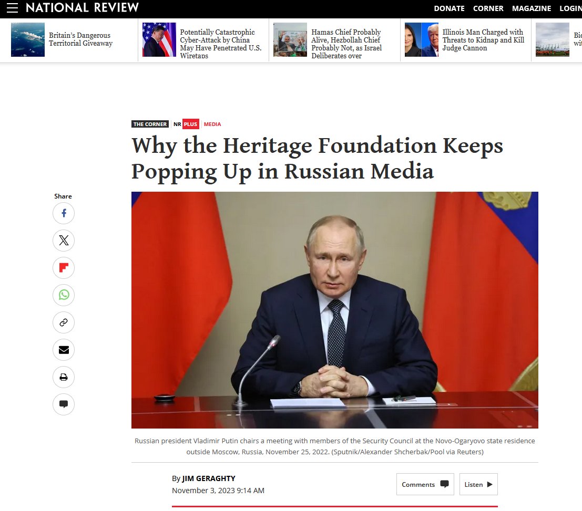Viewport: 582px width, 511px height.
Task: Open the DONATE menu item
Action: [449, 8]
